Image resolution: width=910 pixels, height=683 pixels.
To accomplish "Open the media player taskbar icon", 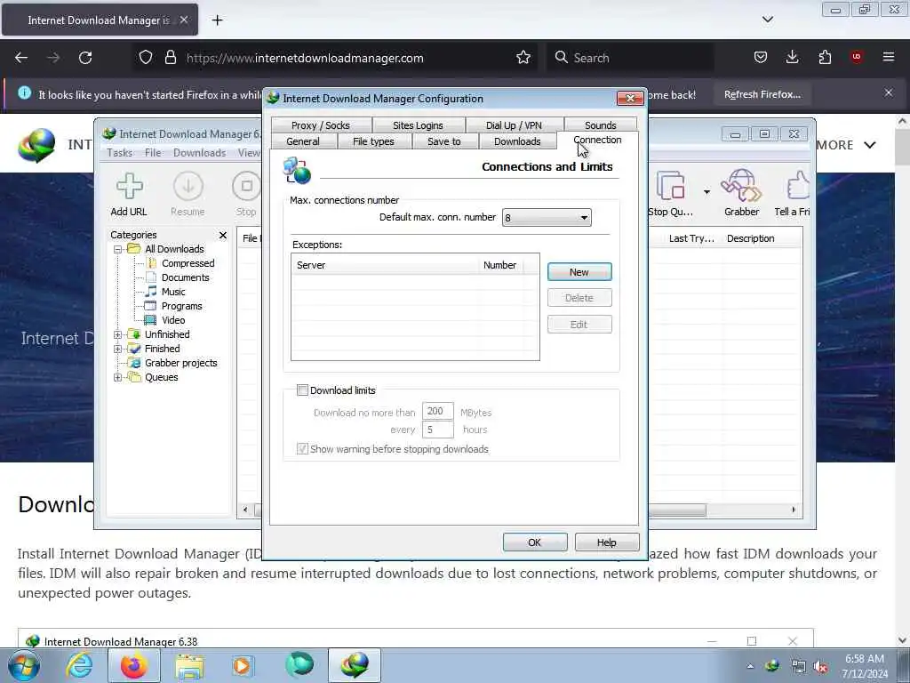I will point(242,666).
